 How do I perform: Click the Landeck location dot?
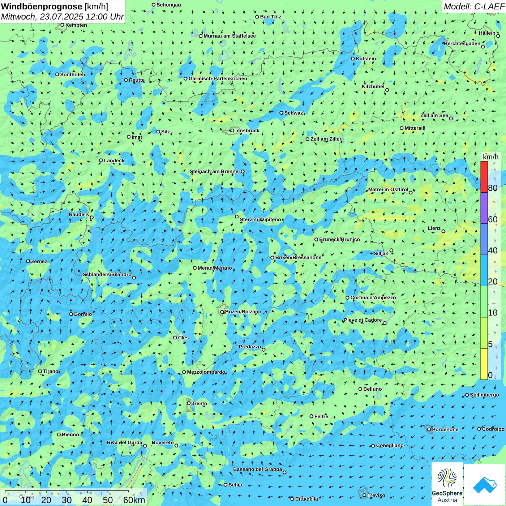(101, 160)
